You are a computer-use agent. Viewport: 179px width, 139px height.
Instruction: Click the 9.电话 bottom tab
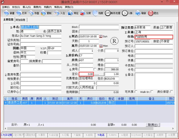(101, 135)
